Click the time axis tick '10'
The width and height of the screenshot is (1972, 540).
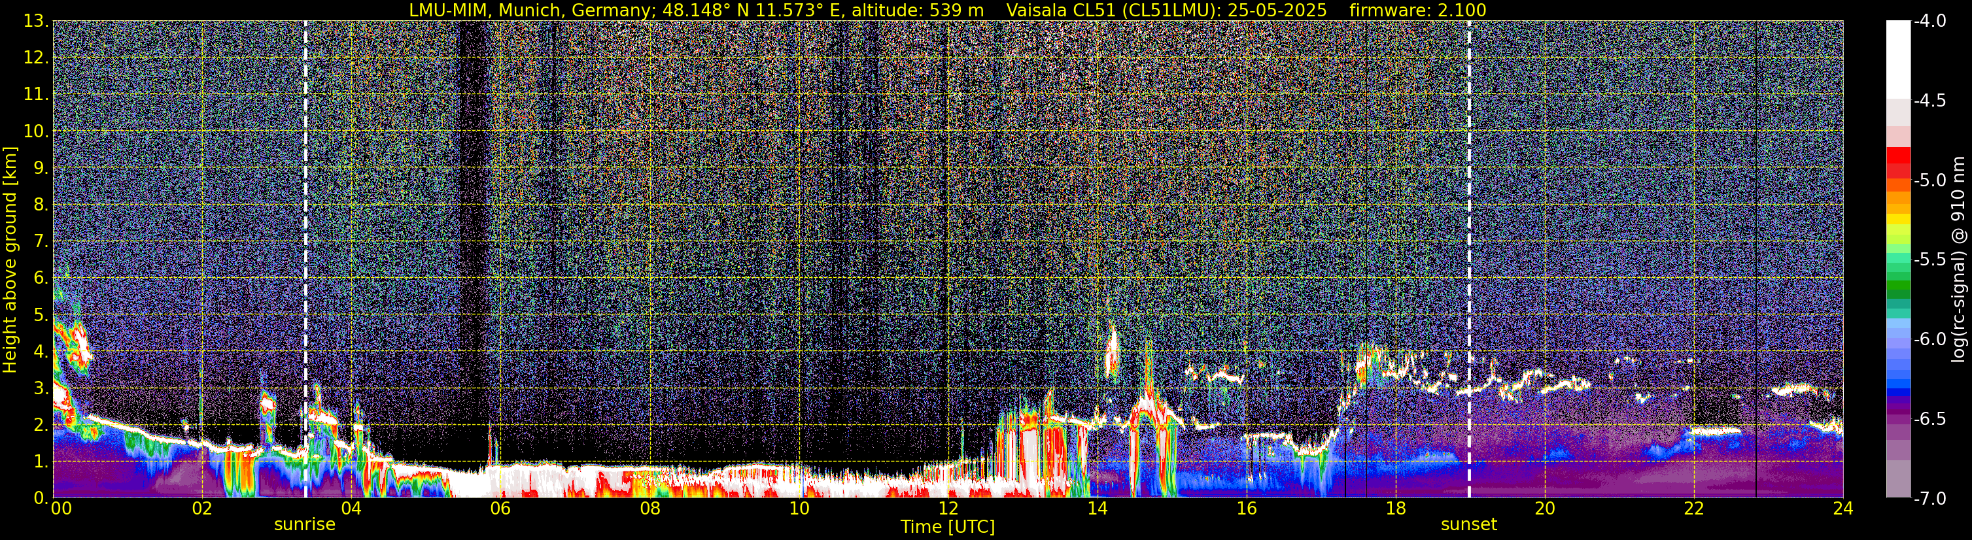[799, 509]
